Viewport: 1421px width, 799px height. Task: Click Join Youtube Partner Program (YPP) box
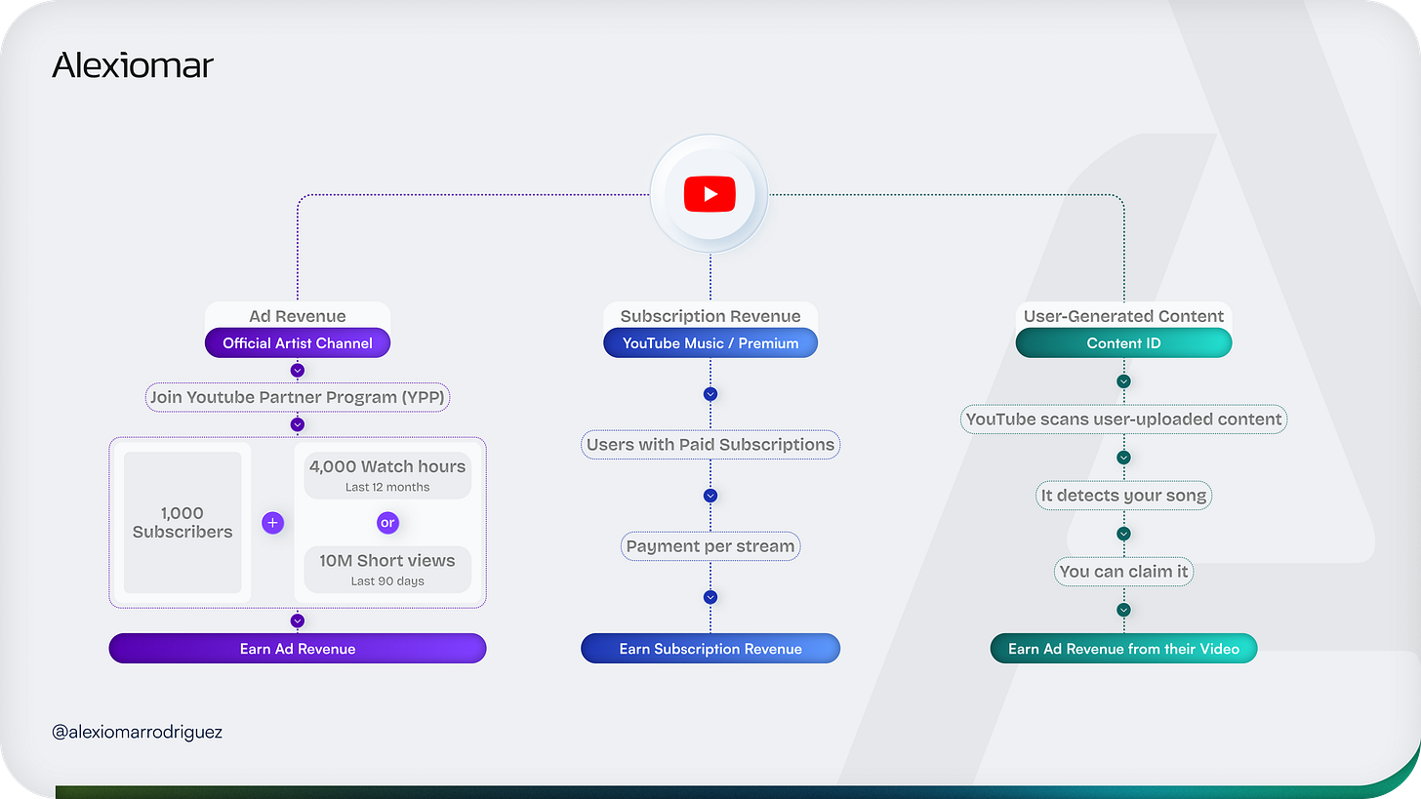pyautogui.click(x=298, y=397)
